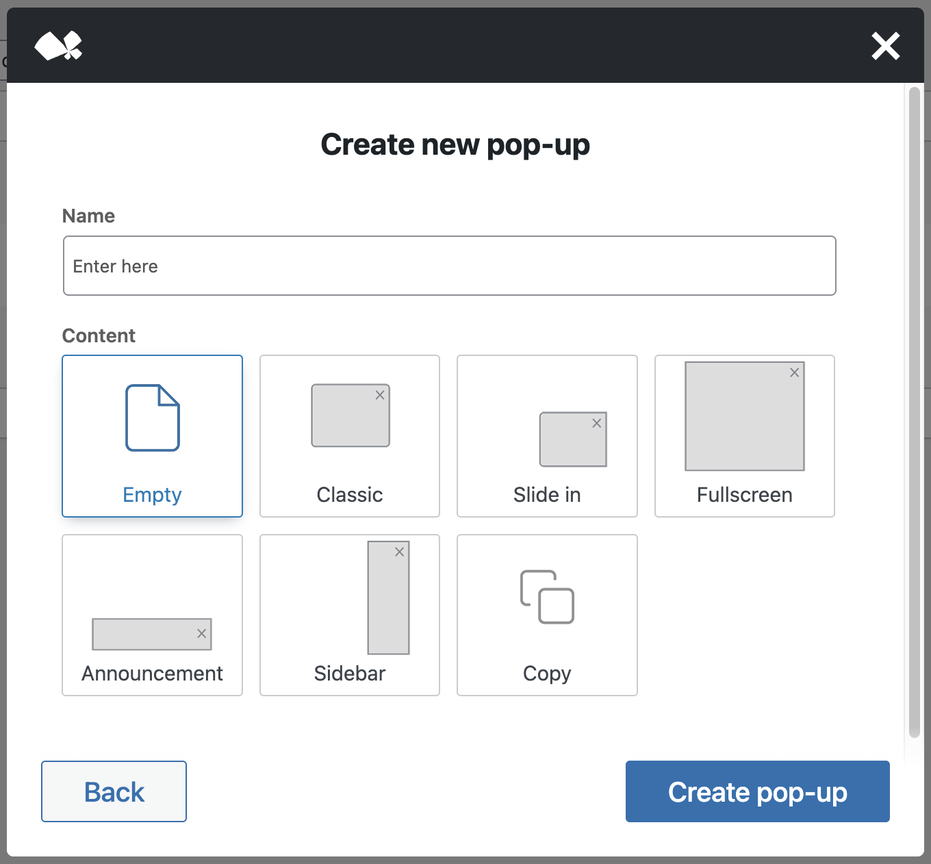This screenshot has height=864, width=931.
Task: Choose the Announcement bar layout
Action: point(152,615)
